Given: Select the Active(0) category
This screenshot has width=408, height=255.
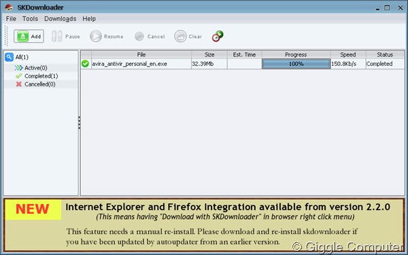Looking at the screenshot, I should pos(36,68).
